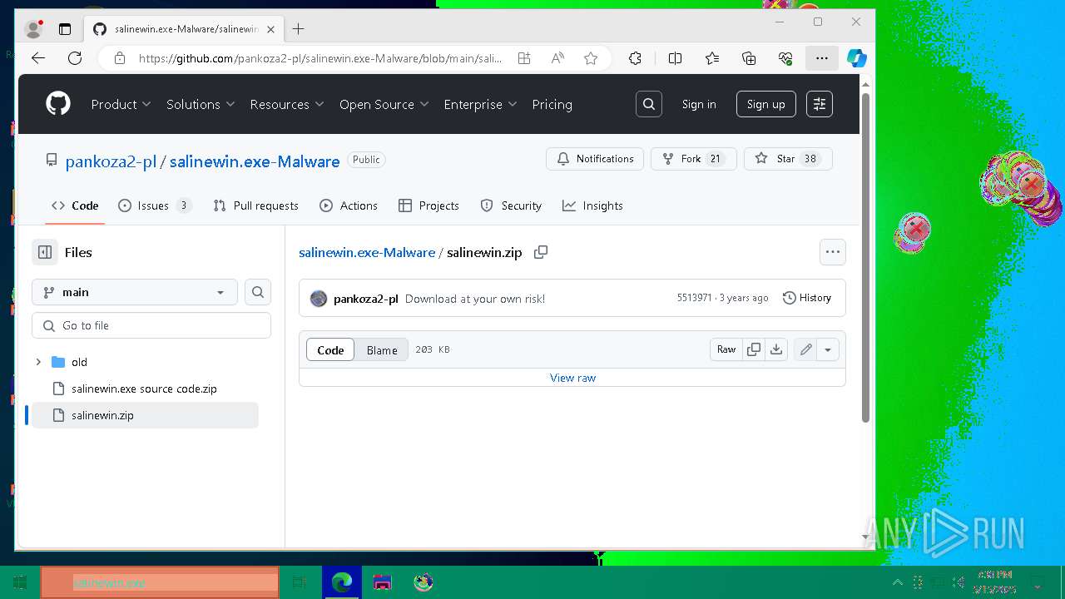
Task: Open the Insights tab
Action: (x=592, y=205)
